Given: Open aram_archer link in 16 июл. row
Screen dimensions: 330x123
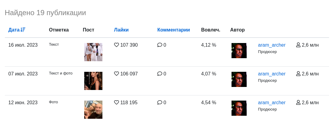Looking at the screenshot, I should (272, 45).
